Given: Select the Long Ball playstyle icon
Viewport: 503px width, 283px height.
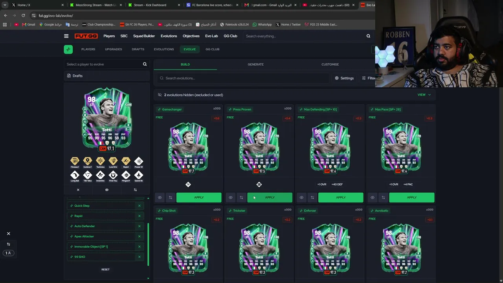Looking at the screenshot, I should pyautogui.click(x=75, y=175).
